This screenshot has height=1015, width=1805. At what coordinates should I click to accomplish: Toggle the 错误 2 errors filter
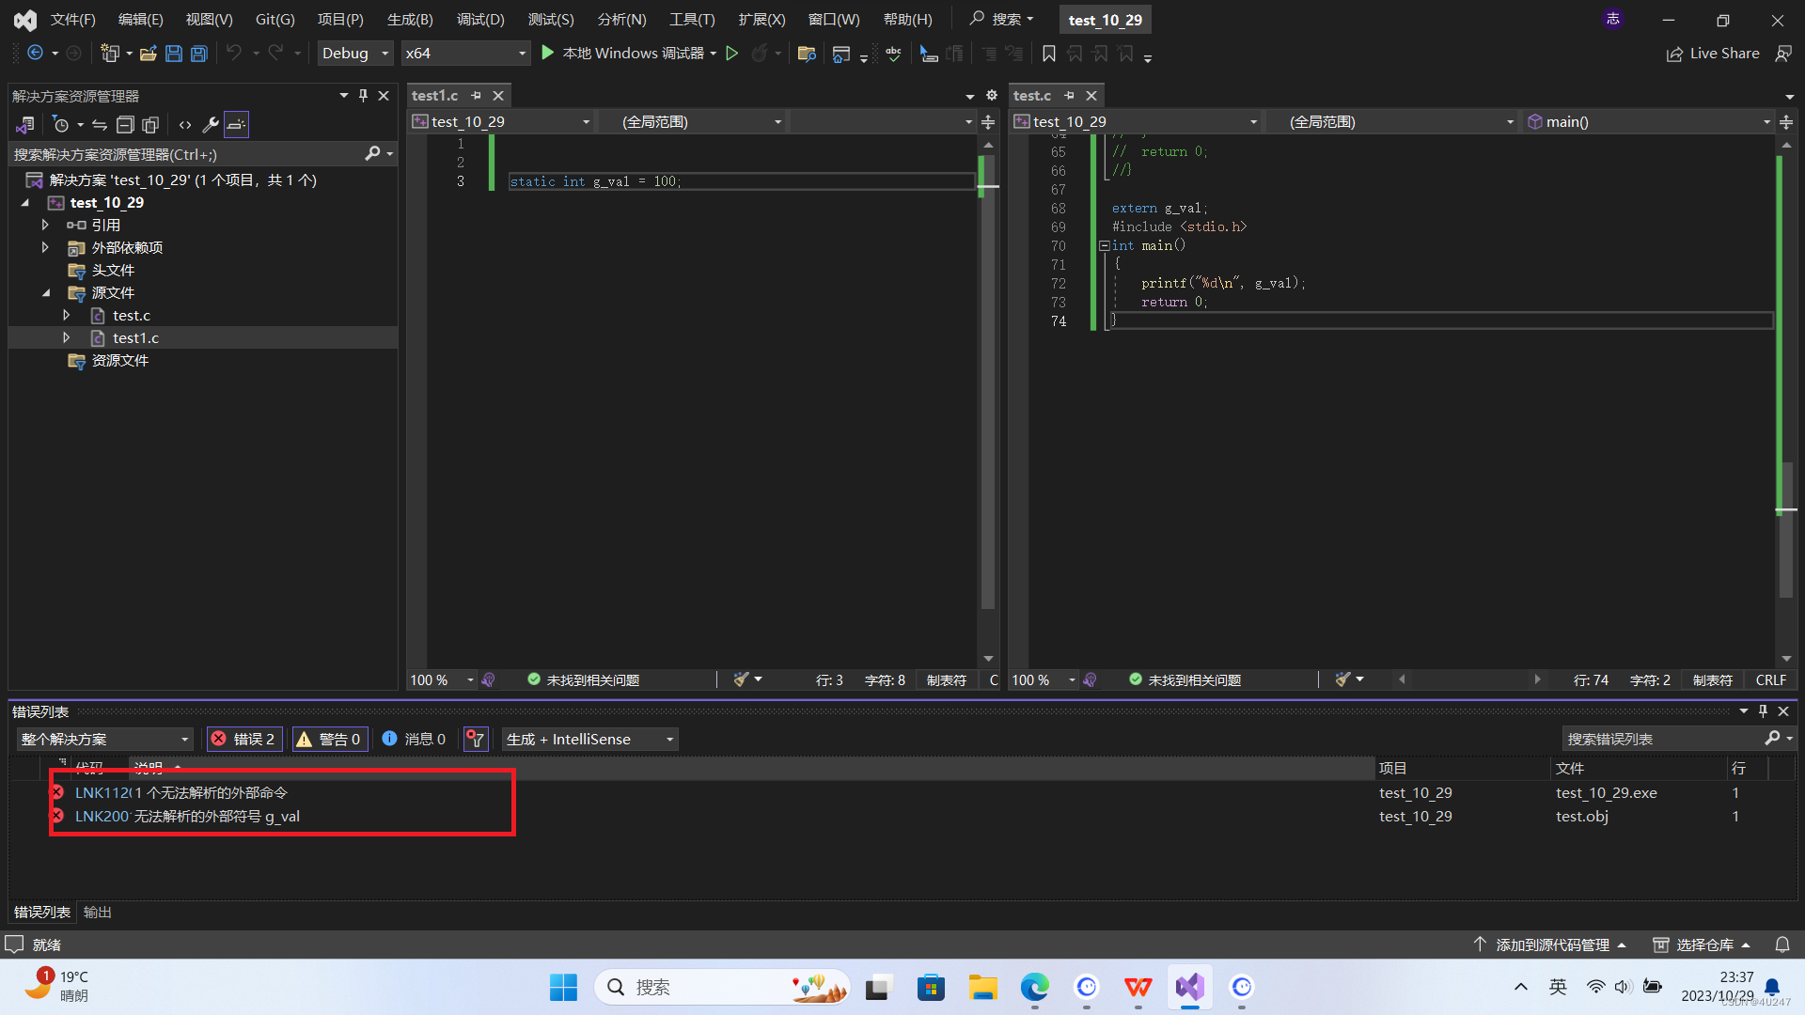point(244,740)
